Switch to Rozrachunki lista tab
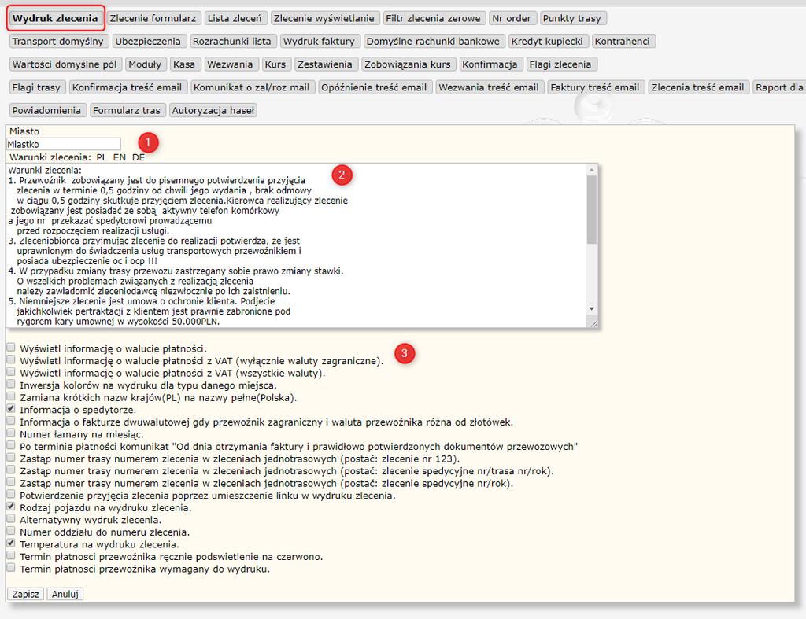 pyautogui.click(x=232, y=41)
